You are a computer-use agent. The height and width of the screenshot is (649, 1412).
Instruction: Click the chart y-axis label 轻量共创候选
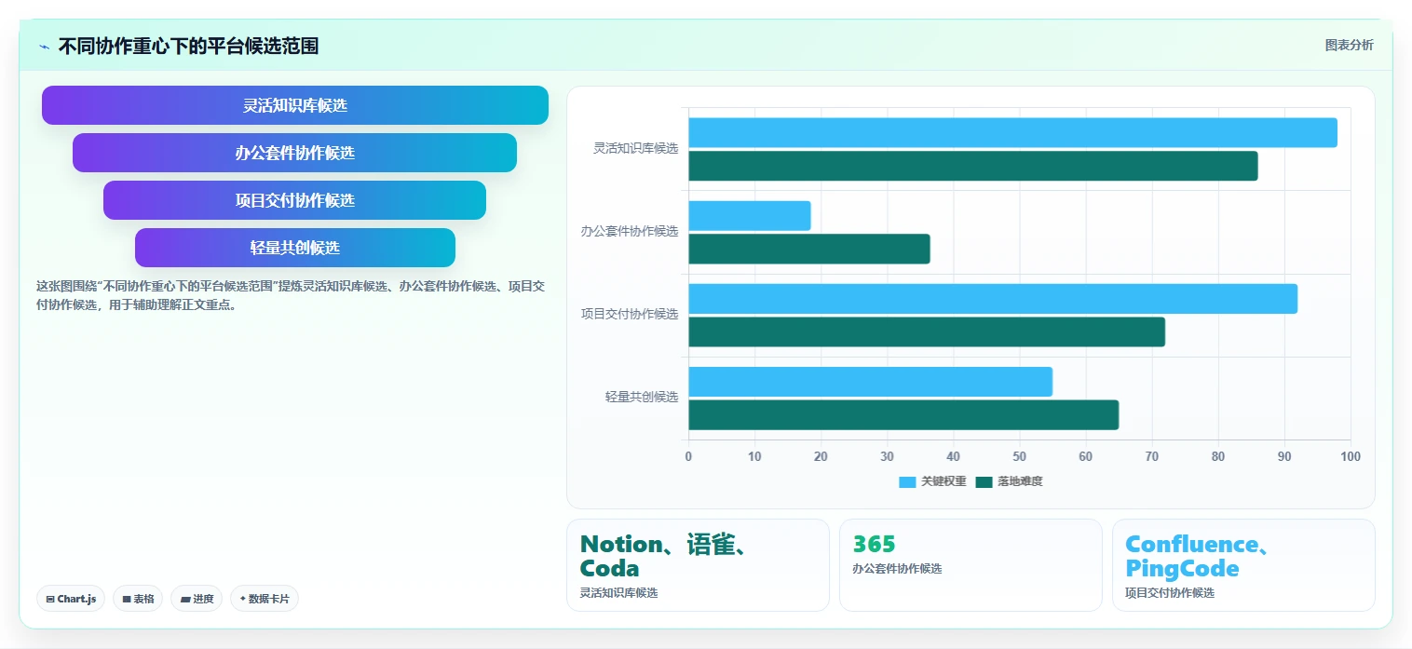click(642, 397)
